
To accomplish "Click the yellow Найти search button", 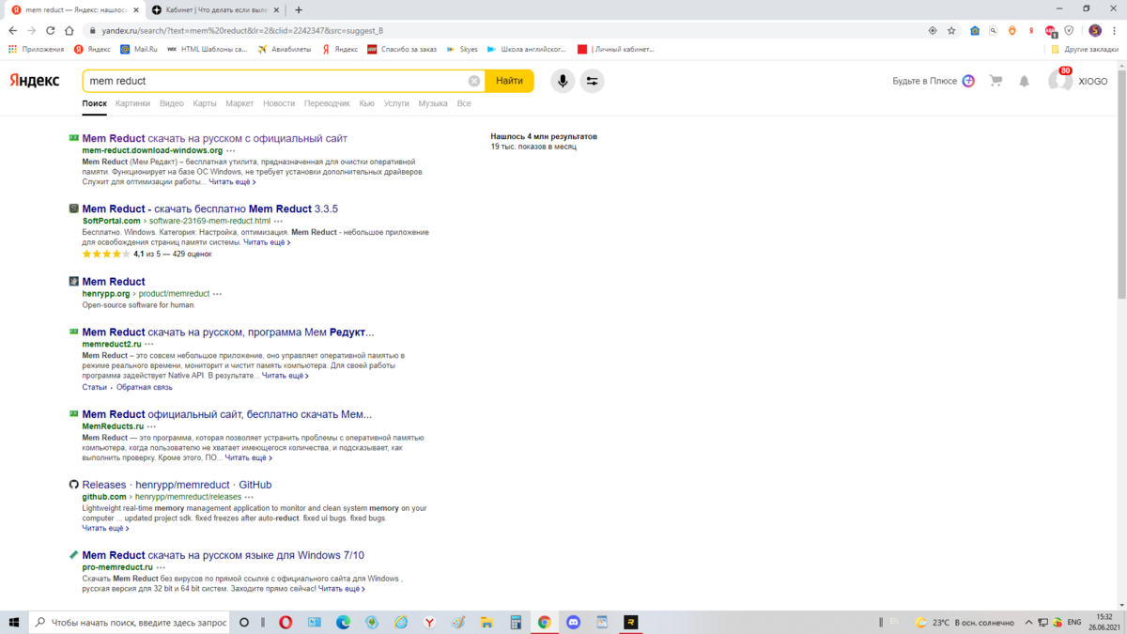I will (509, 81).
